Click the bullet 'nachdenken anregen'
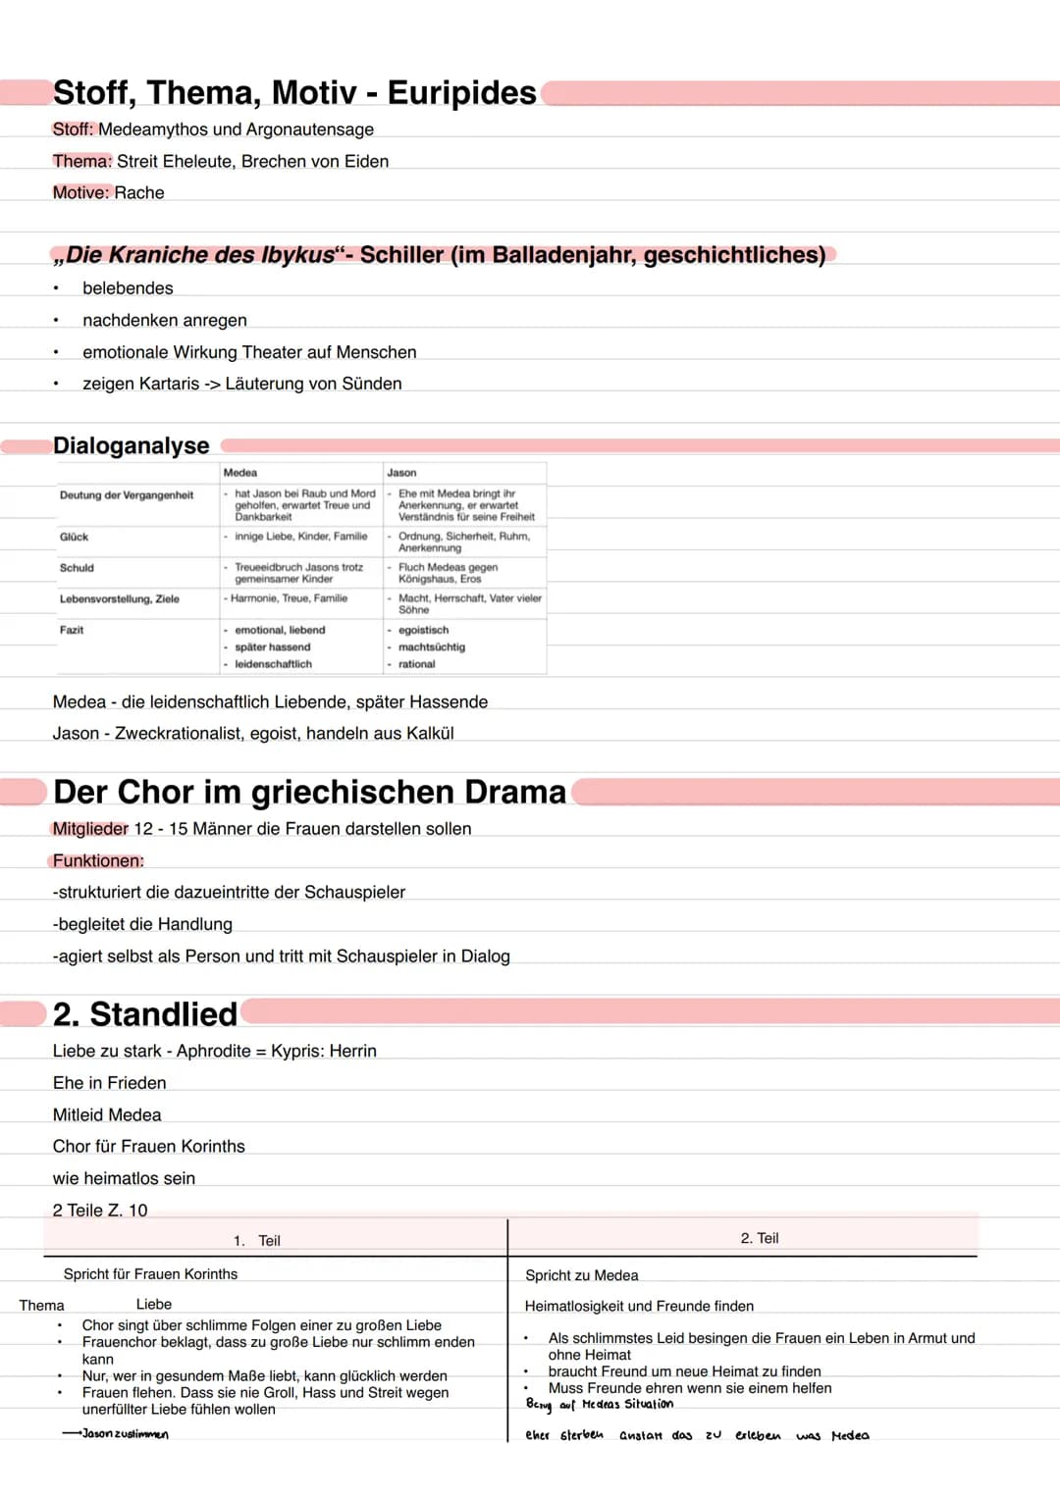The image size is (1060, 1498). point(165,321)
